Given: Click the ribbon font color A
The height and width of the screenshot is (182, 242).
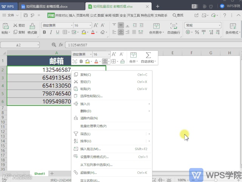Looking at the screenshot, I should click(x=93, y=32).
